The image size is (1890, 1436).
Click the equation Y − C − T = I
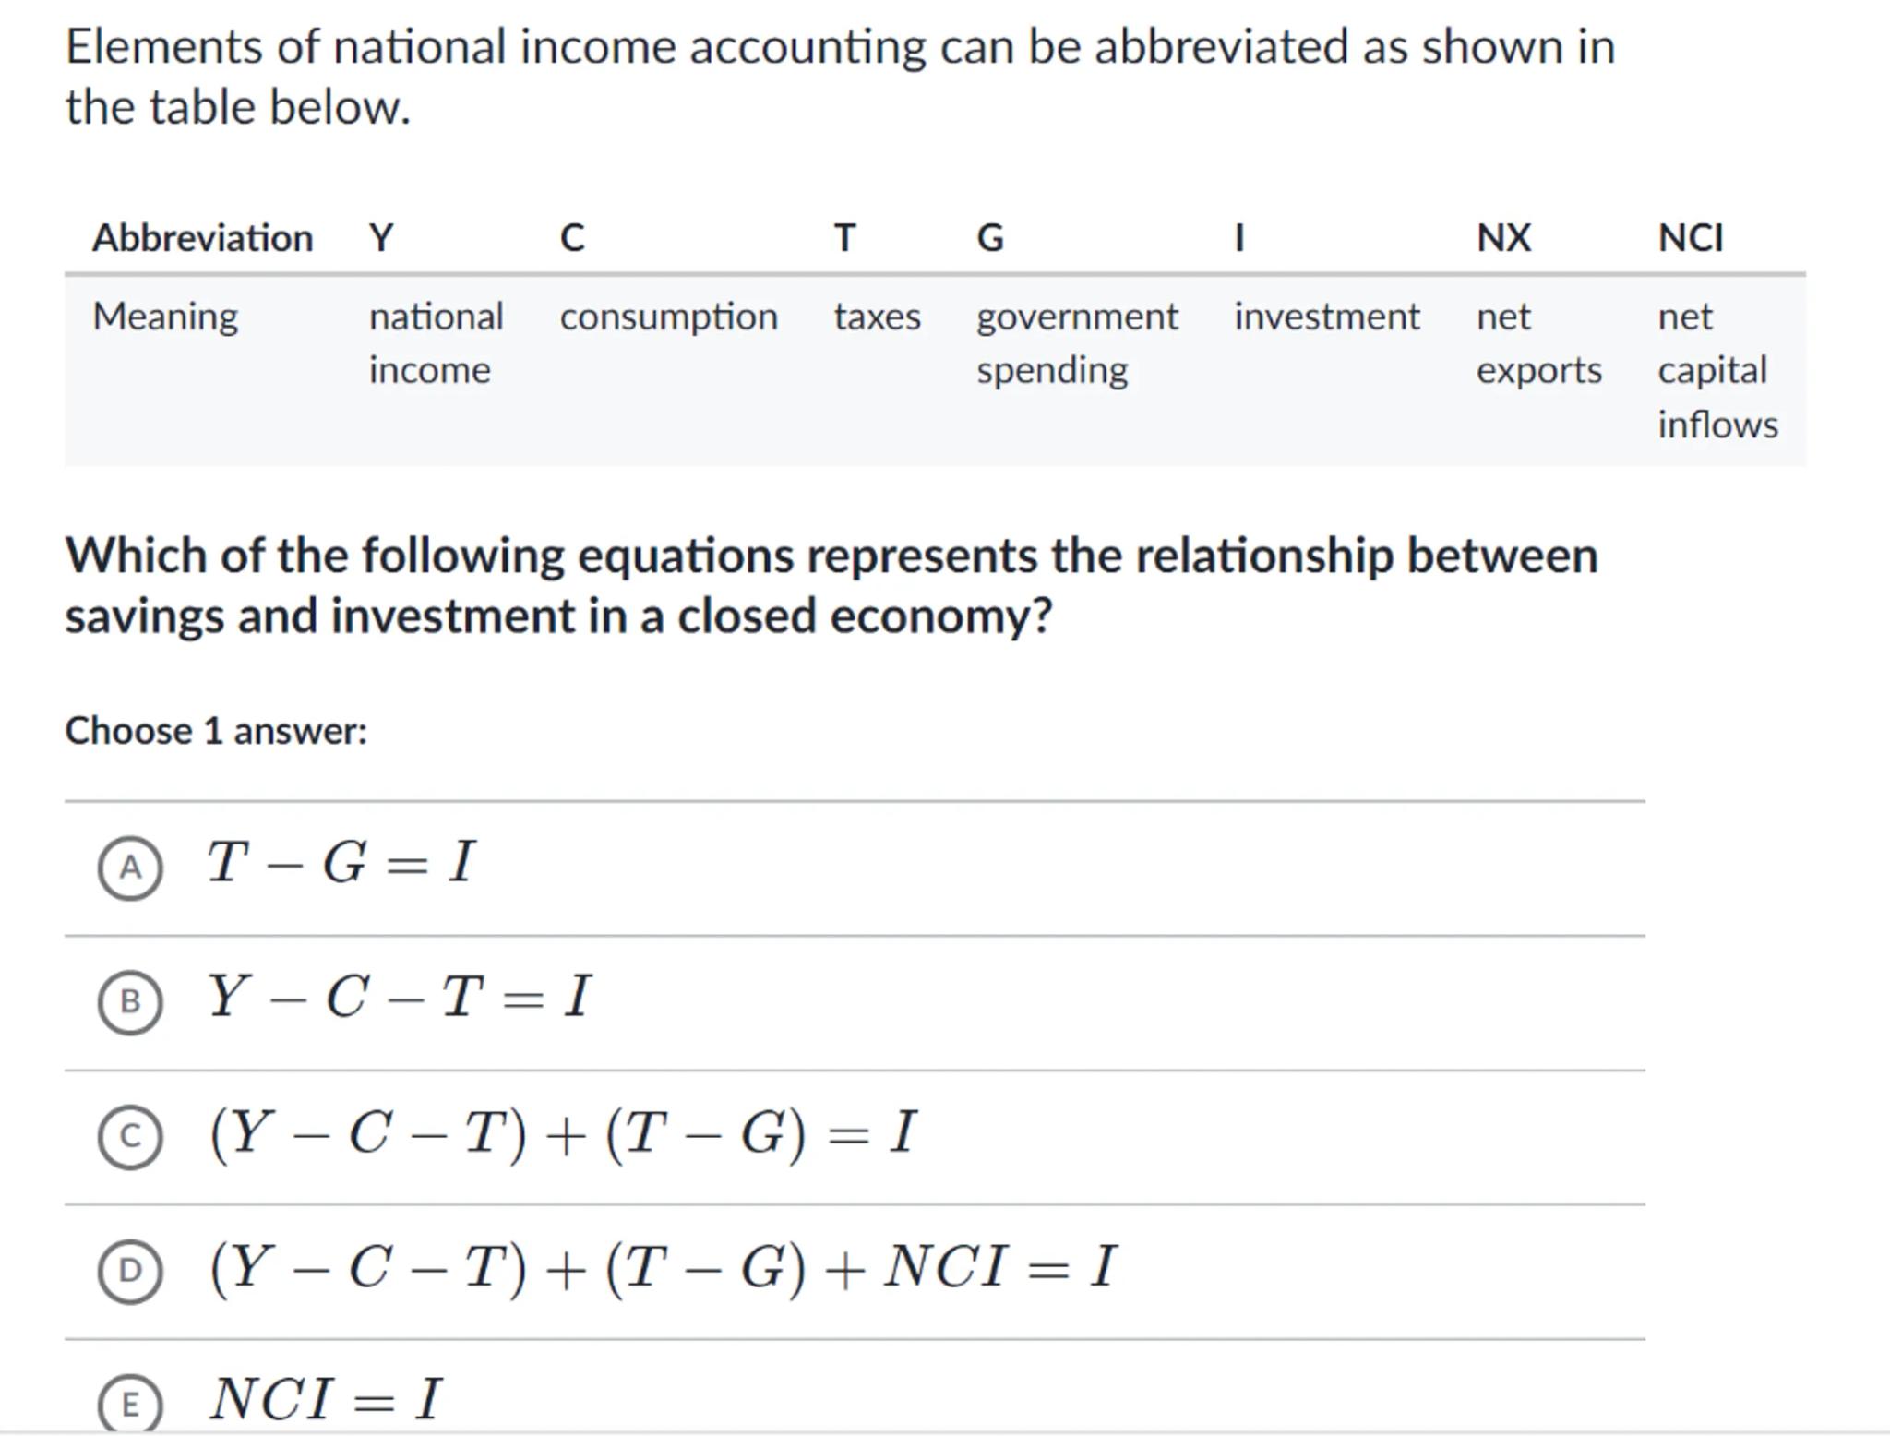click(x=399, y=998)
